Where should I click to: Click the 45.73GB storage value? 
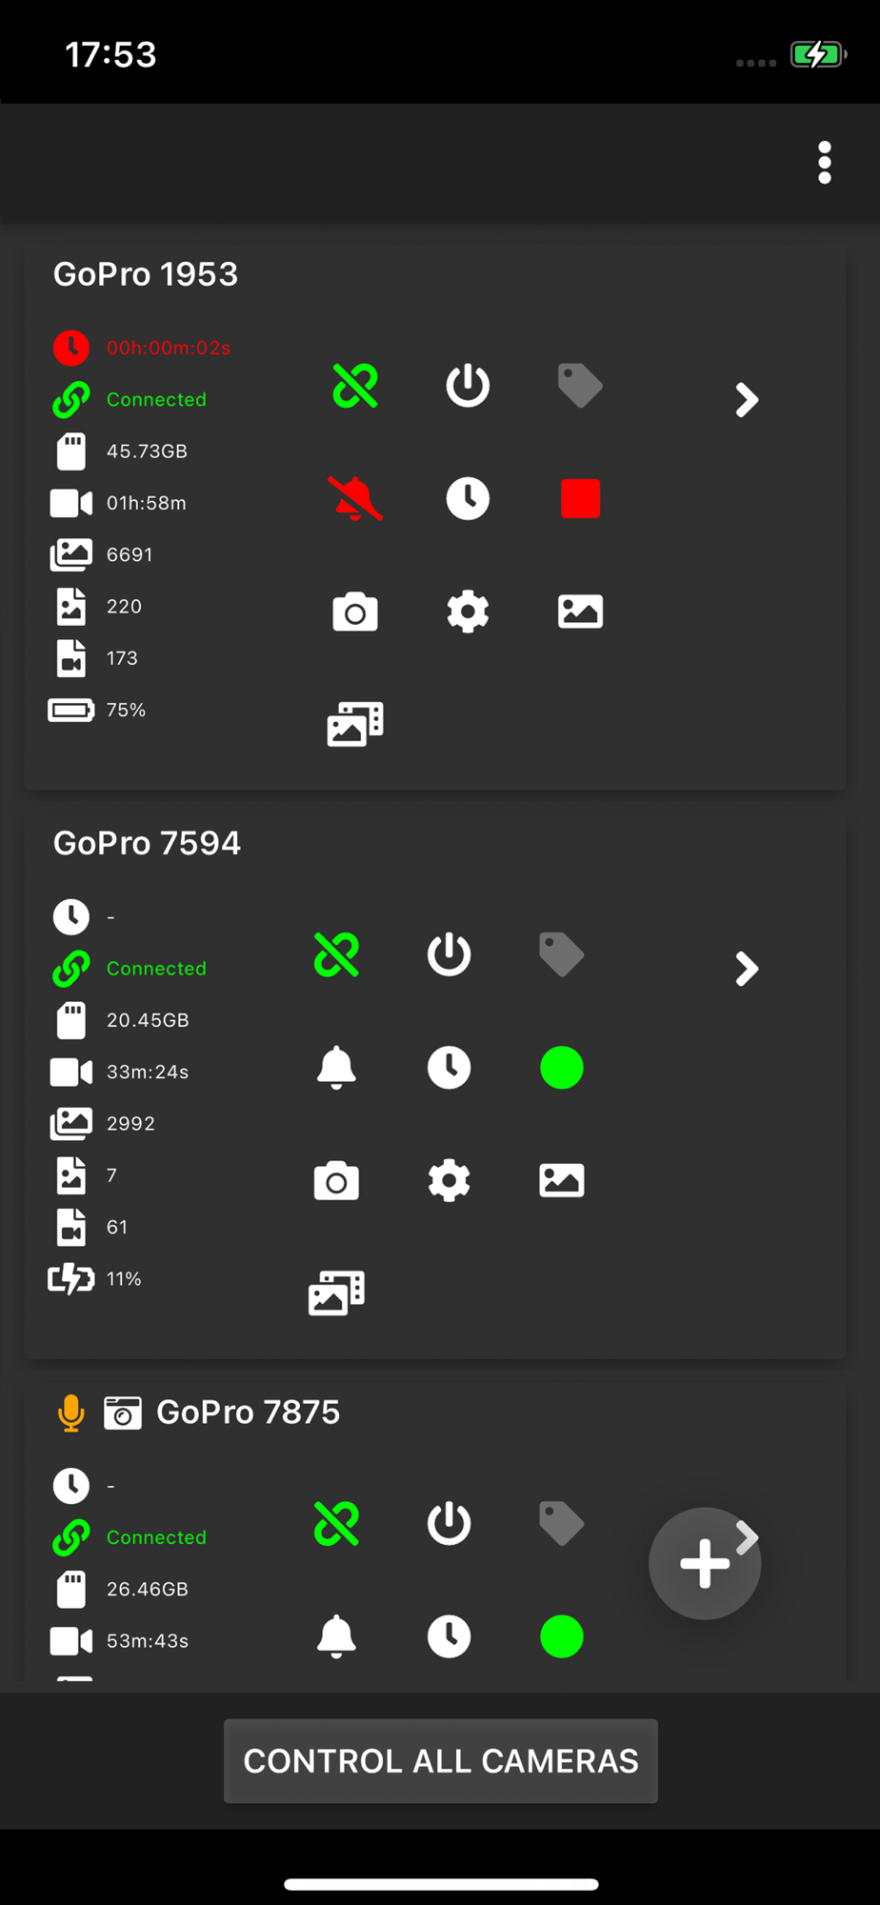[147, 451]
